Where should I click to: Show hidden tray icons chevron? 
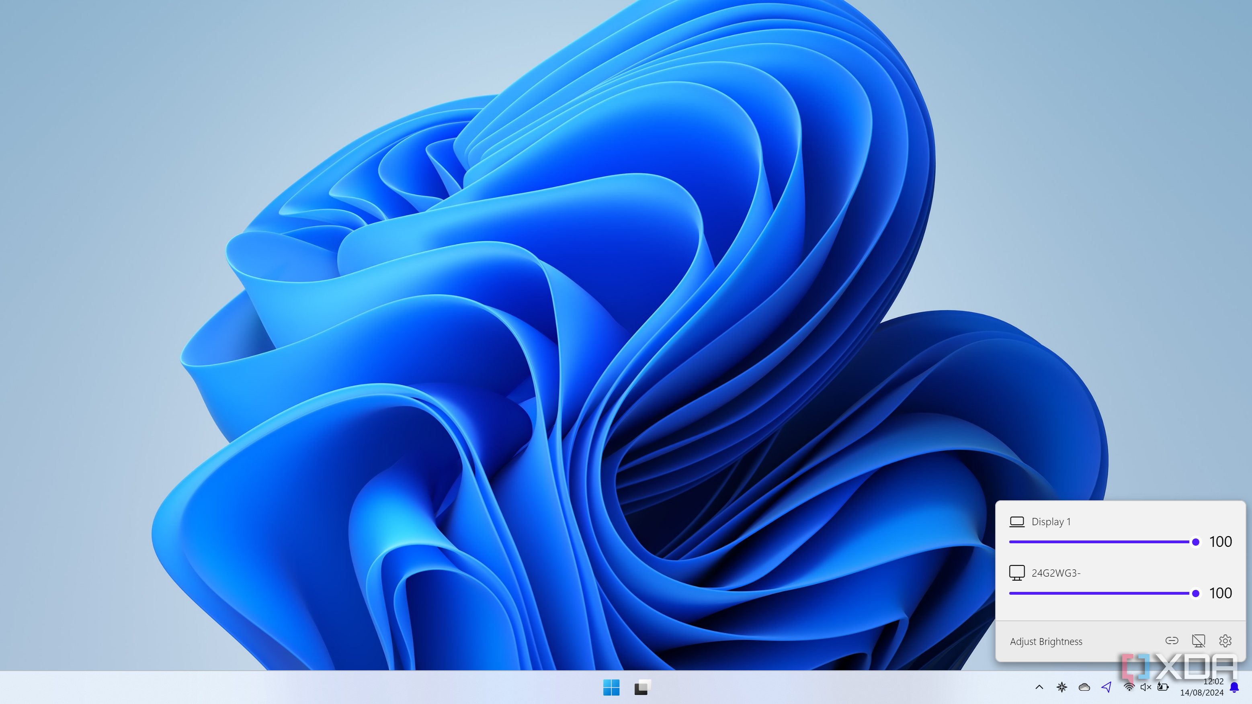[1039, 687]
